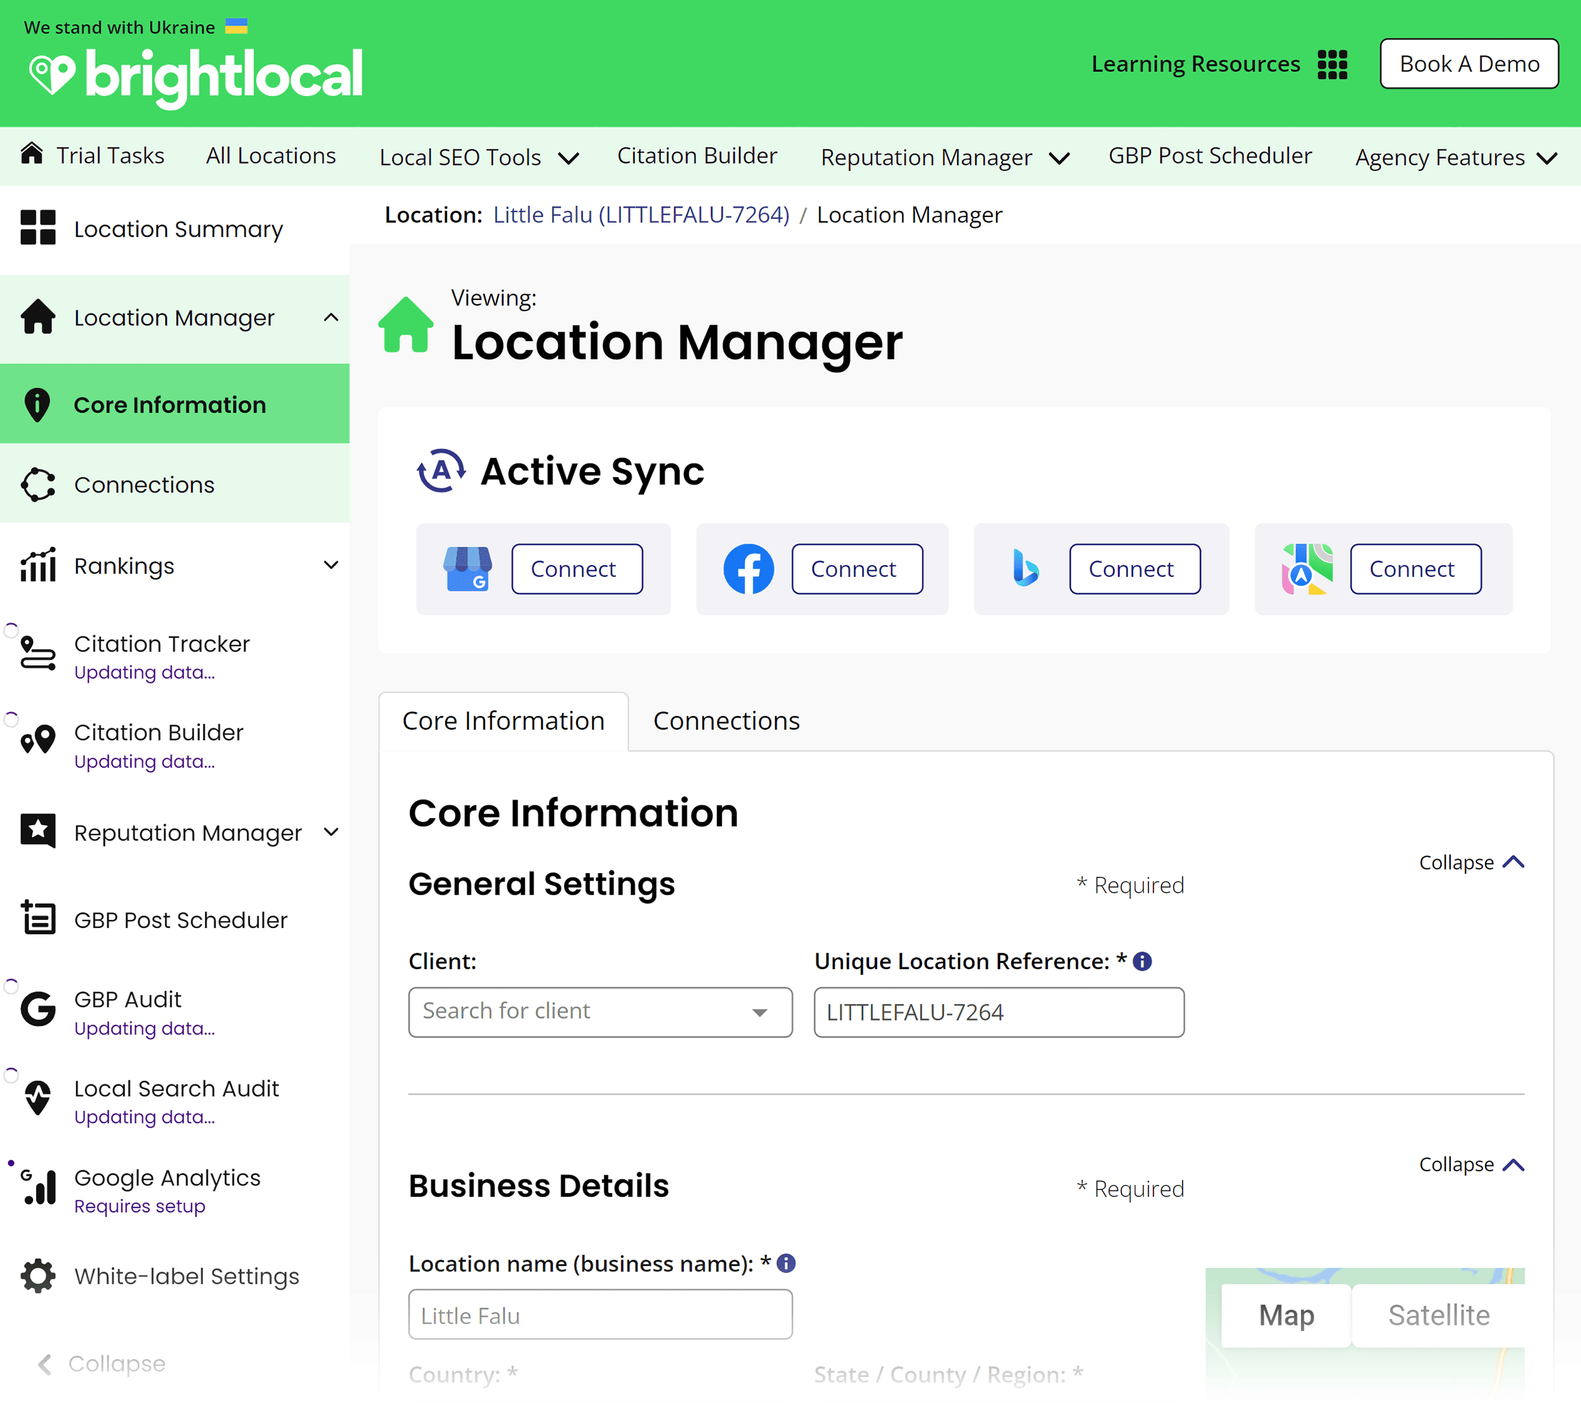Viewport: 1581px width, 1407px height.
Task: Click the Core Information pin icon
Action: 37,405
